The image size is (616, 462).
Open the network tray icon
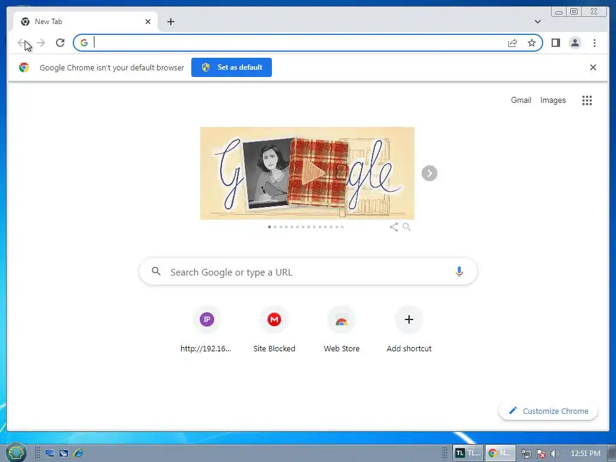click(x=526, y=454)
